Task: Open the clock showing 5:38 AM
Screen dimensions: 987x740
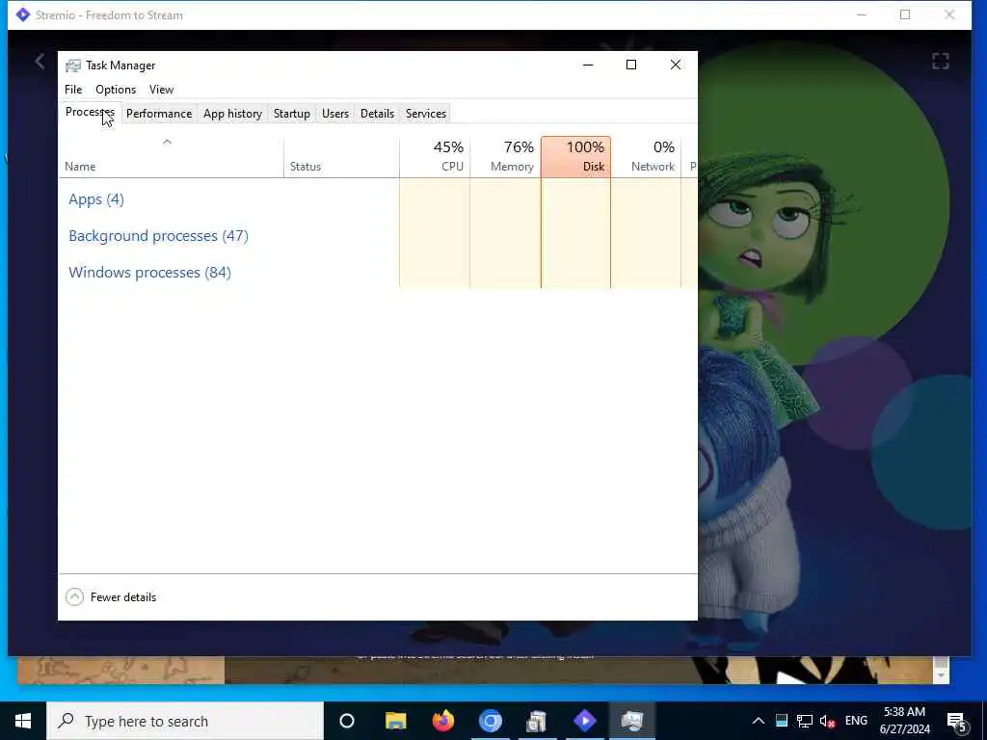Action: [x=904, y=721]
